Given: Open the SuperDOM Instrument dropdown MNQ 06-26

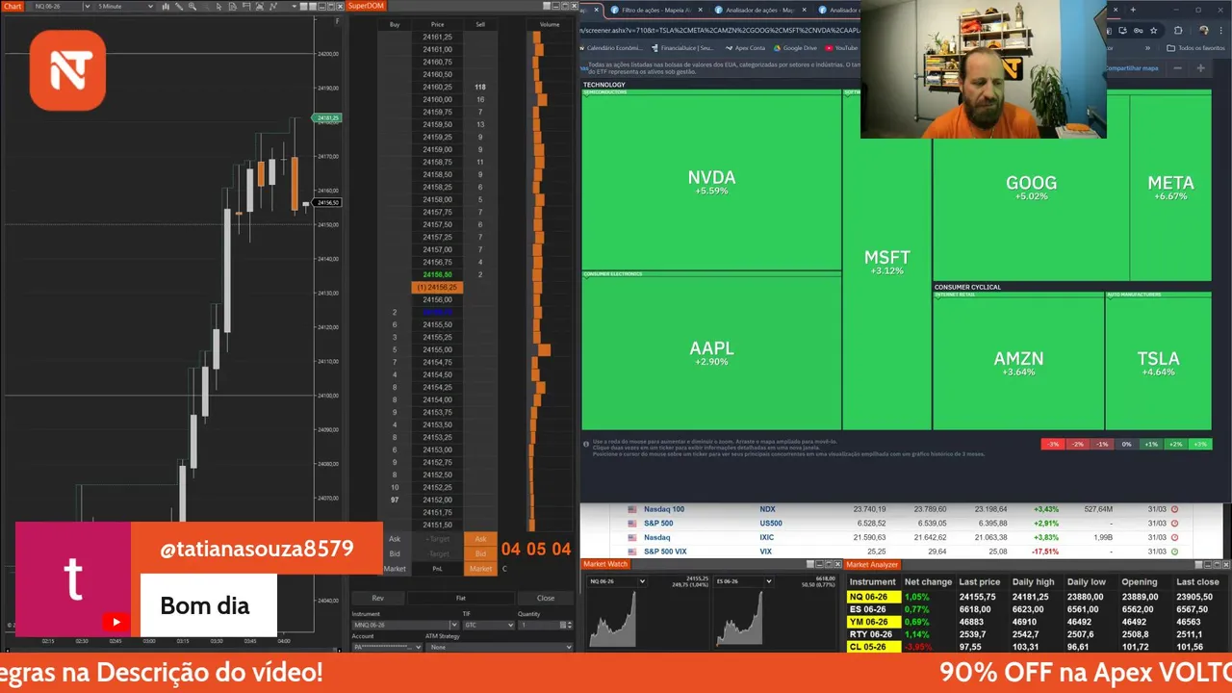Looking at the screenshot, I should tap(405, 625).
